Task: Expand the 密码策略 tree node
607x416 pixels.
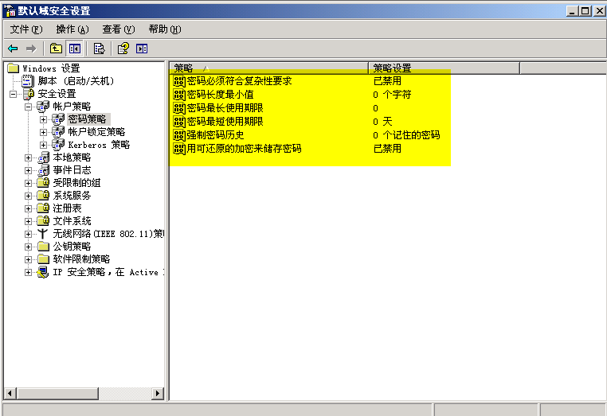Action: point(43,119)
